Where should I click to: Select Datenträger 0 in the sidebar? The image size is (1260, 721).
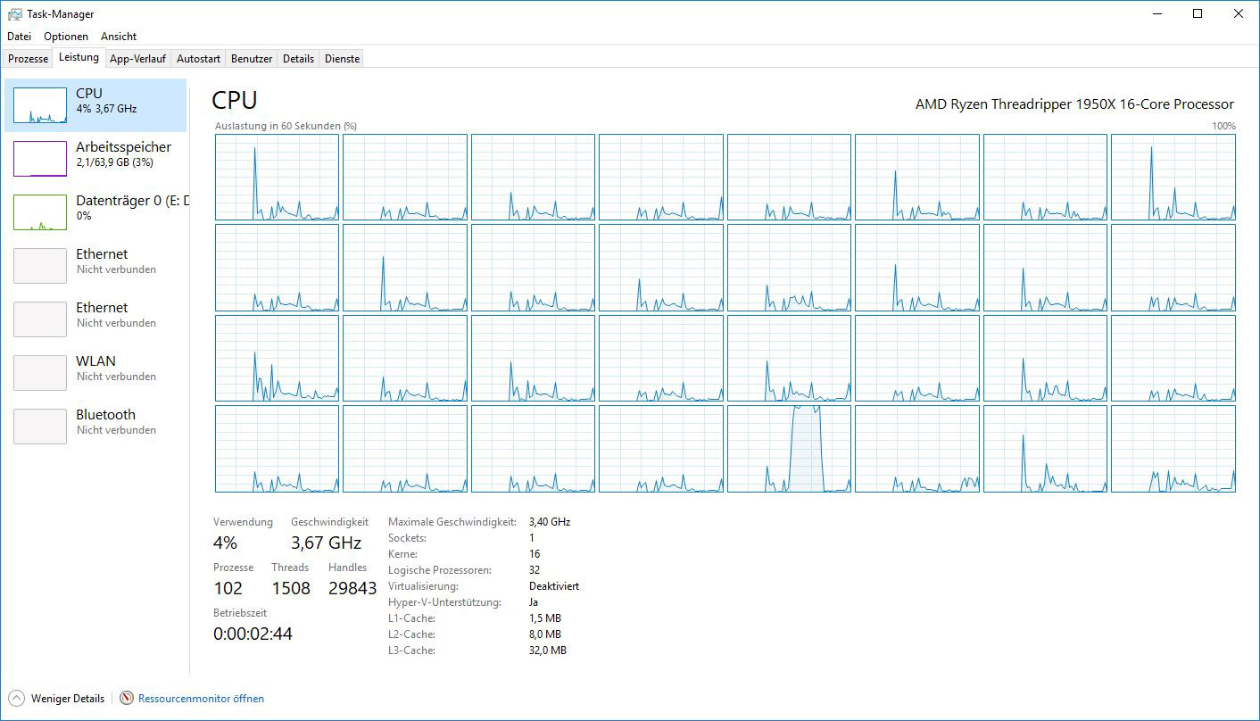(95, 212)
